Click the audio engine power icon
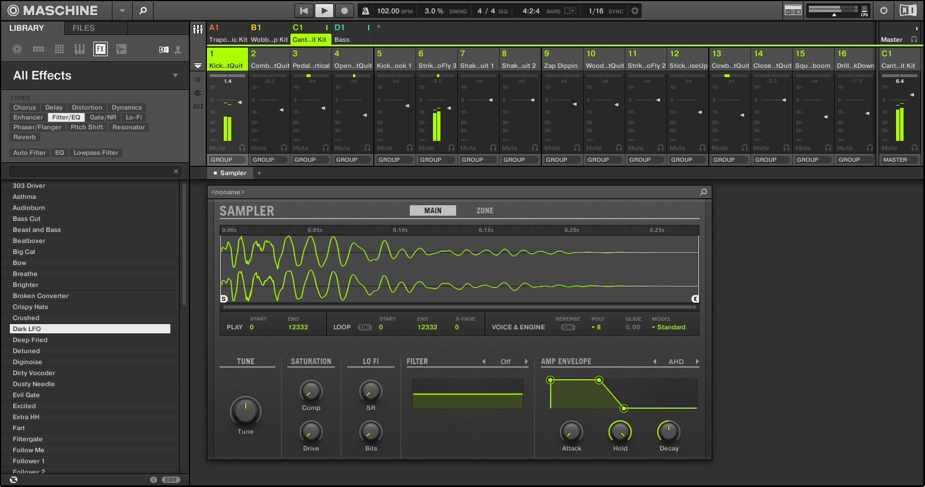 pyautogui.click(x=884, y=10)
